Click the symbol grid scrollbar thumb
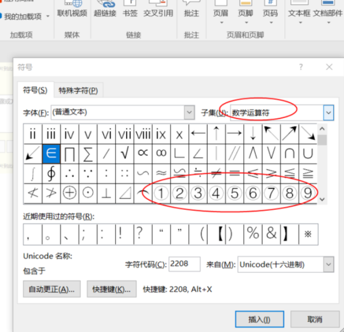 [x=322, y=140]
